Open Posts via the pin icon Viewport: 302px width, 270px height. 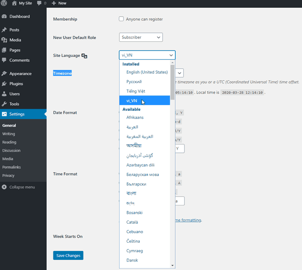(4, 30)
